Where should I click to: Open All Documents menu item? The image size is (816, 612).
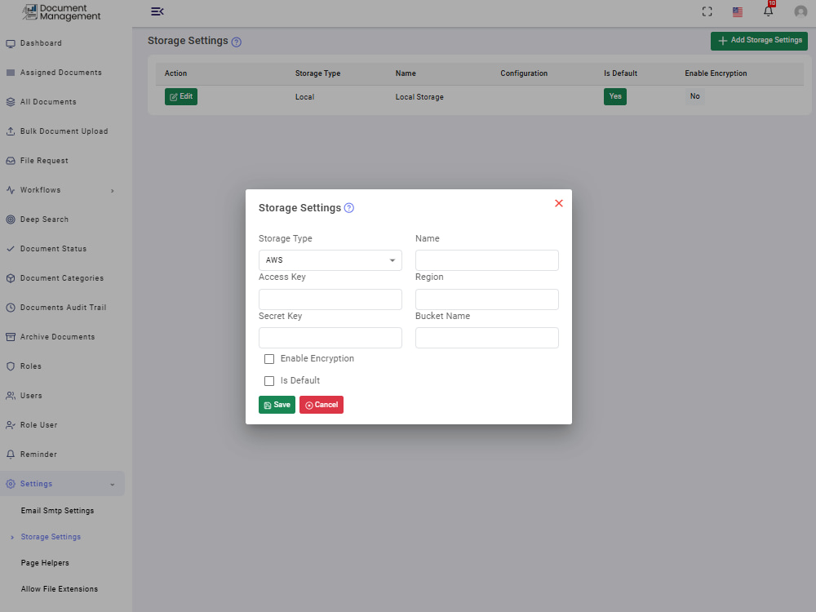coord(48,102)
